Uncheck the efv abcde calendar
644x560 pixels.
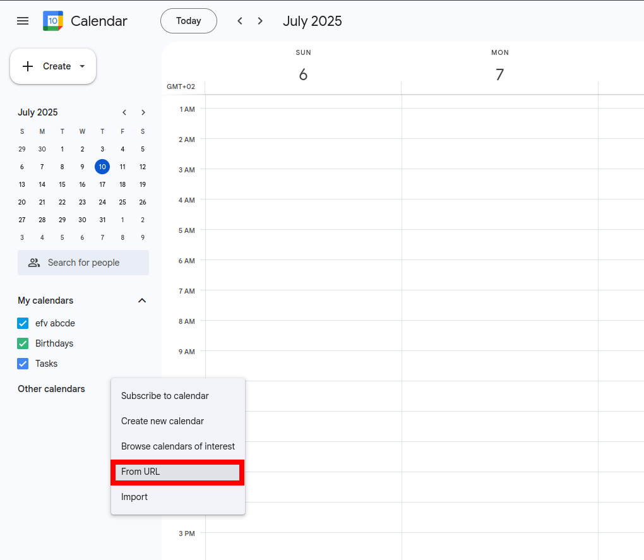pyautogui.click(x=23, y=323)
